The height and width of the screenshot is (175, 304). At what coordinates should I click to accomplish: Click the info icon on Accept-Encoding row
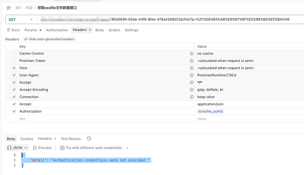pyautogui.click(x=192, y=89)
